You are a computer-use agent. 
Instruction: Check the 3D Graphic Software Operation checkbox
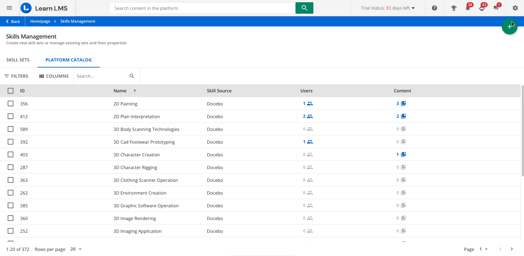11,205
